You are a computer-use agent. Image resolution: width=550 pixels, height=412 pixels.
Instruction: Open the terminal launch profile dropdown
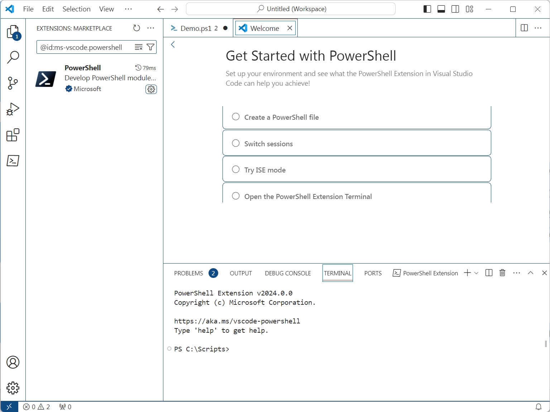476,273
